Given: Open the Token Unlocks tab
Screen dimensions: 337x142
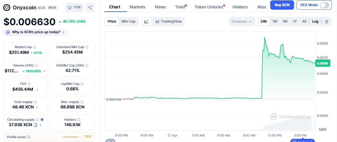Looking at the screenshot, I should (209, 7).
